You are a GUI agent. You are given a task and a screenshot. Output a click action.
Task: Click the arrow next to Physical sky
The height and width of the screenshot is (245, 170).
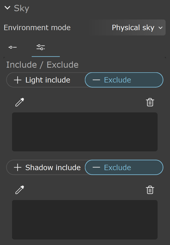point(161,28)
